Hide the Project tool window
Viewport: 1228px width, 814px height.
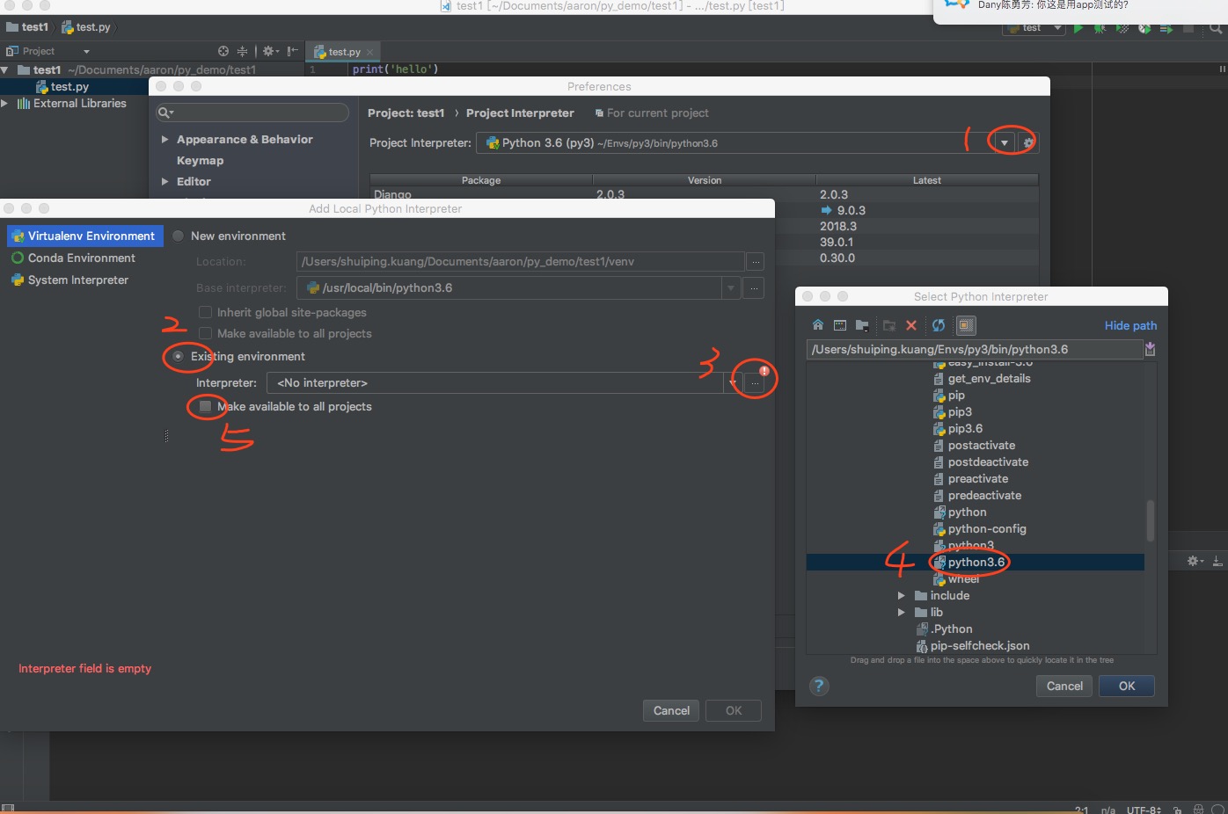click(293, 51)
